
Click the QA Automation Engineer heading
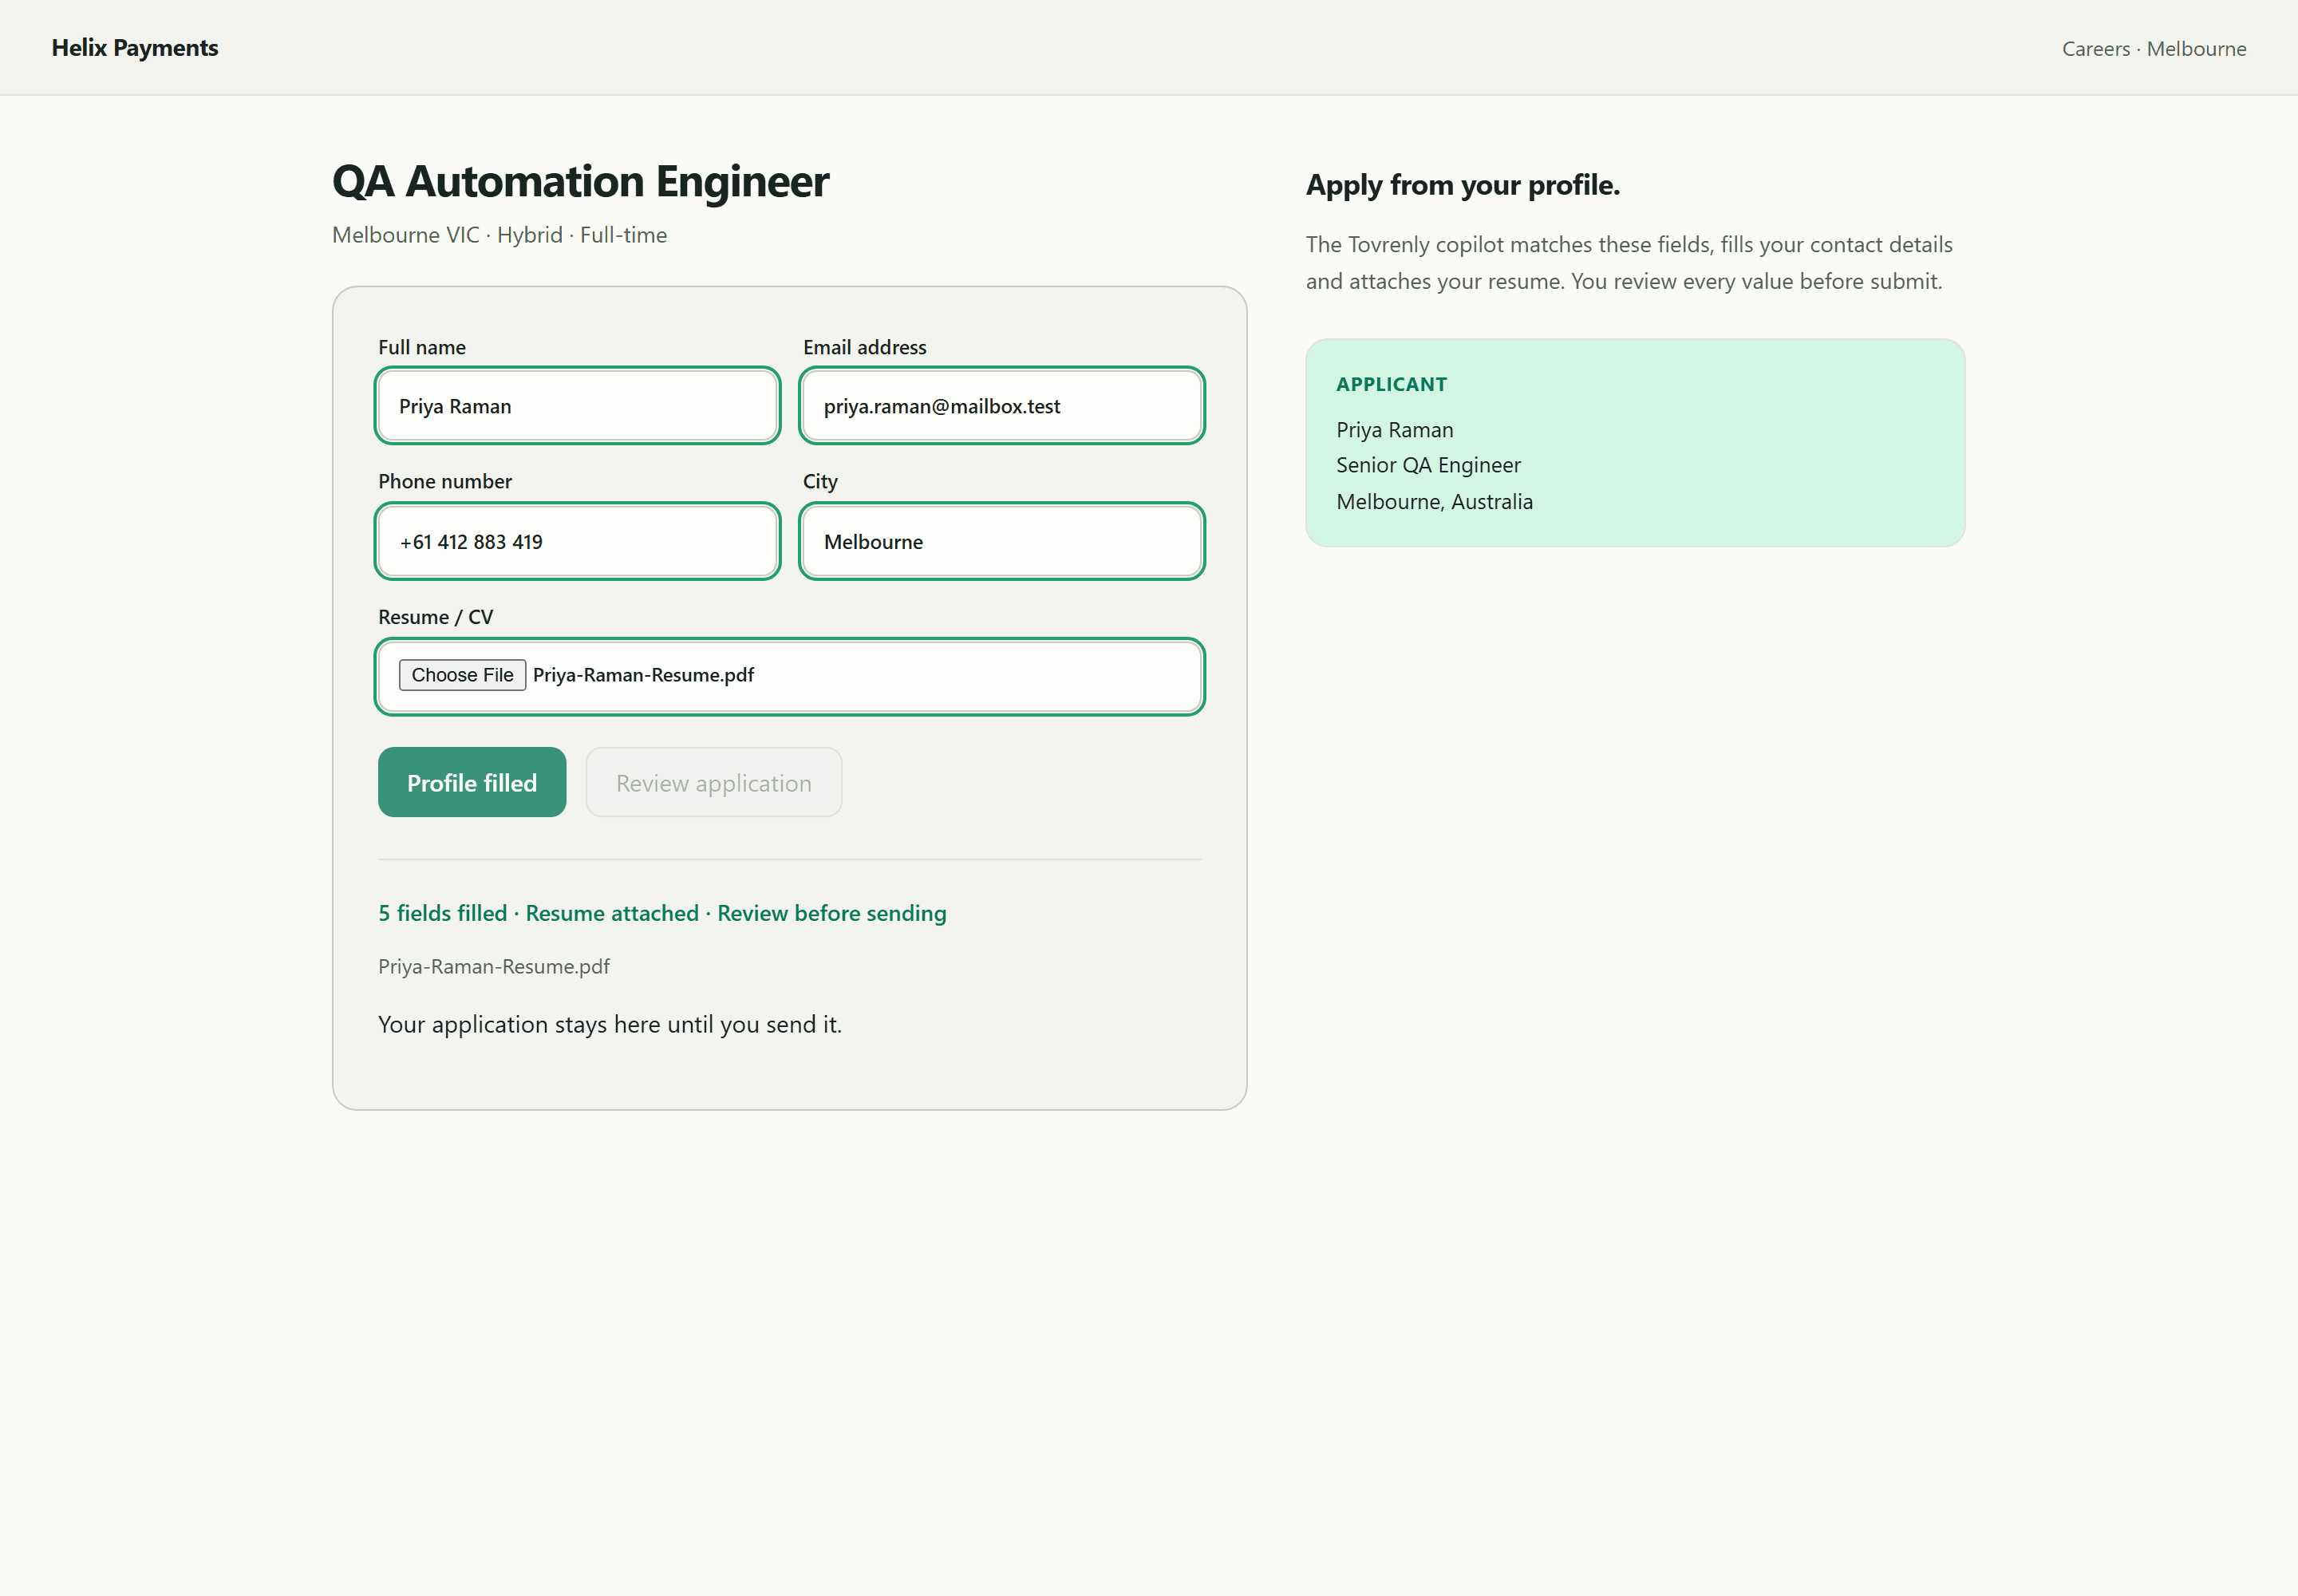click(x=580, y=182)
